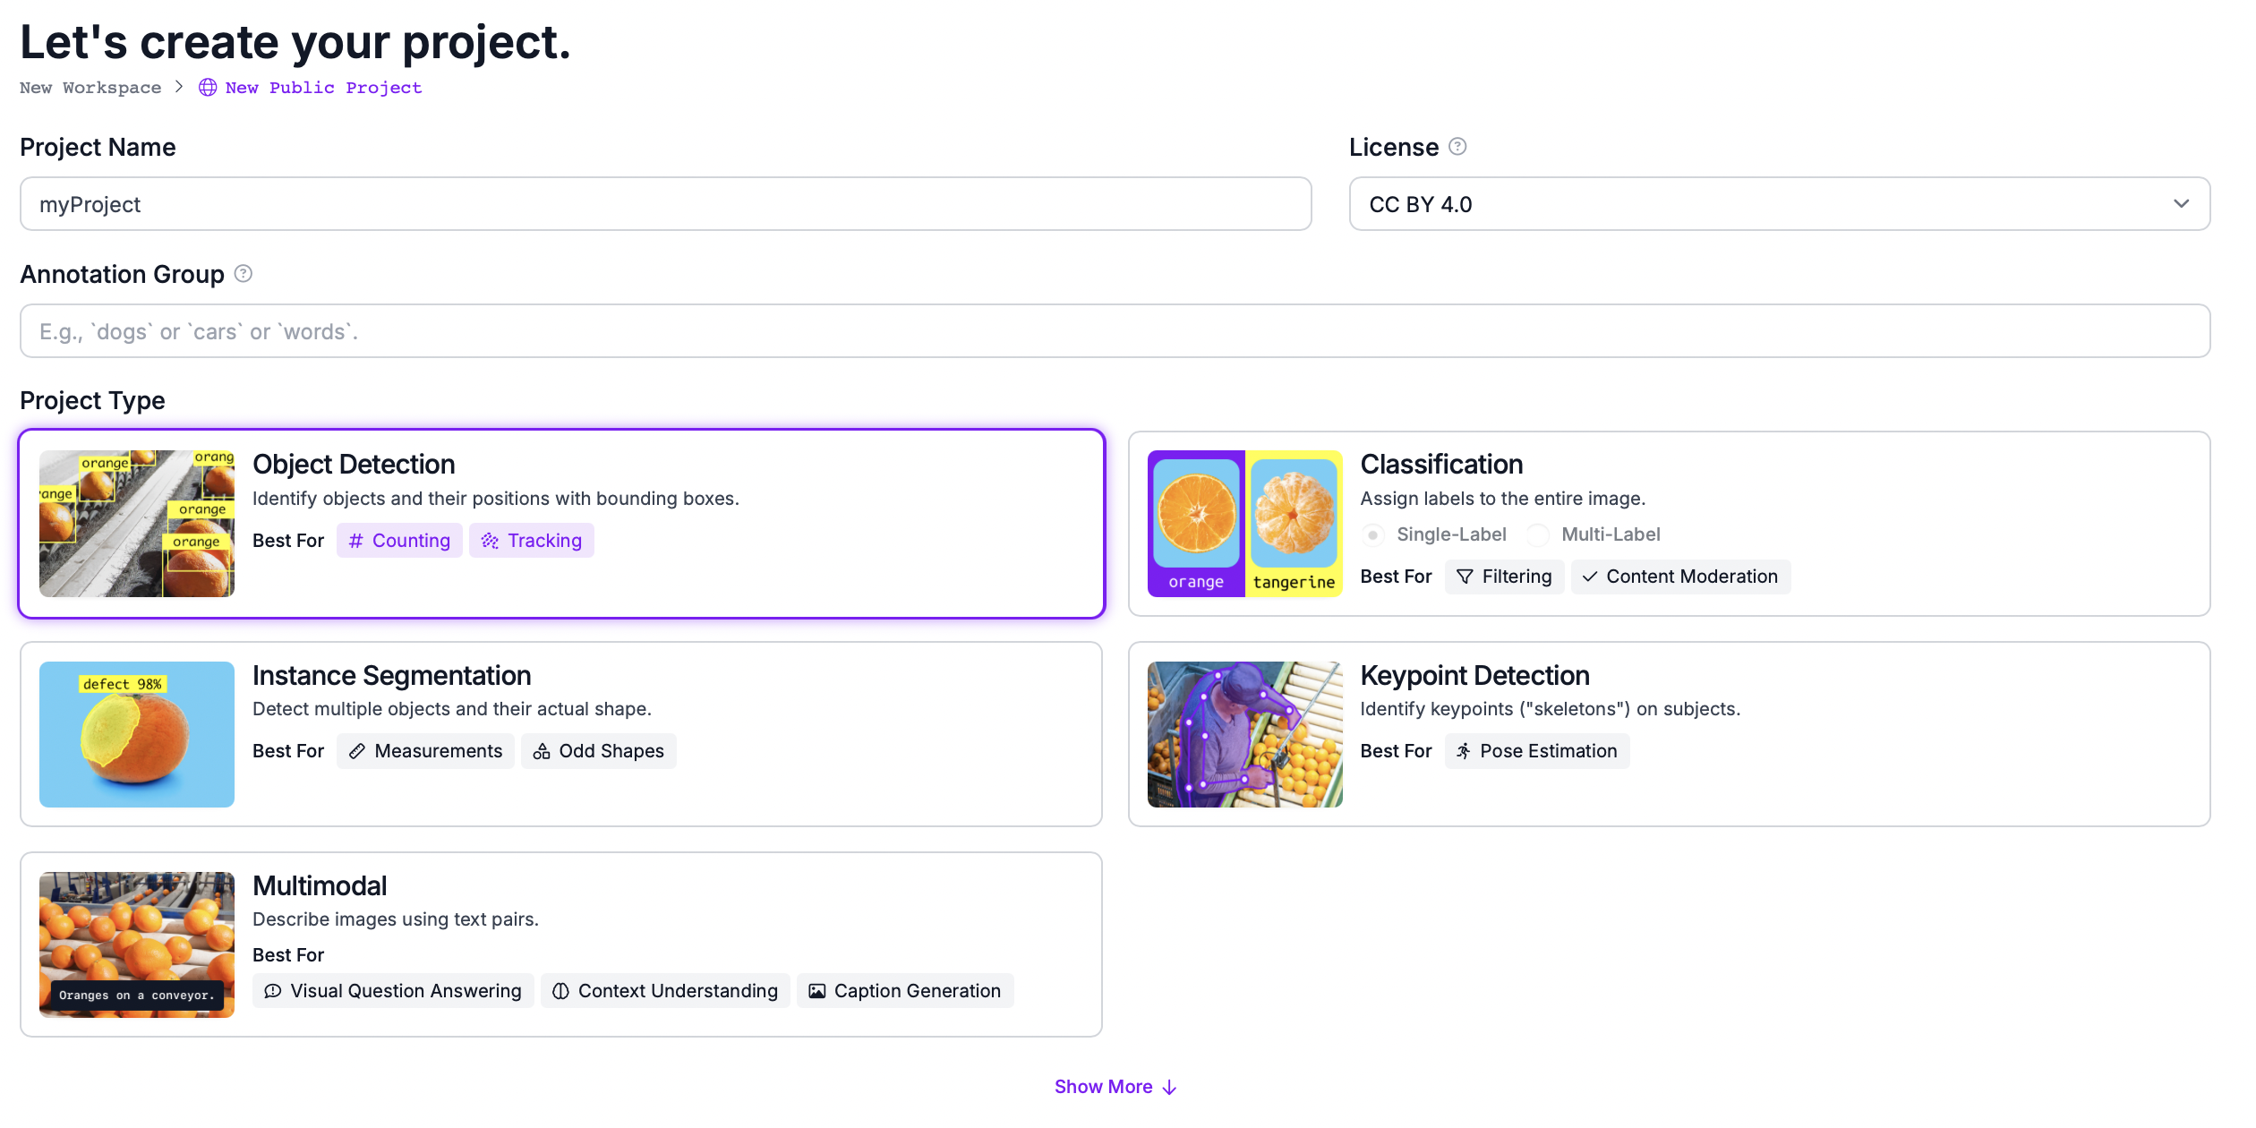Click the Multimodal conveyor oranges thumbnail

tap(137, 945)
